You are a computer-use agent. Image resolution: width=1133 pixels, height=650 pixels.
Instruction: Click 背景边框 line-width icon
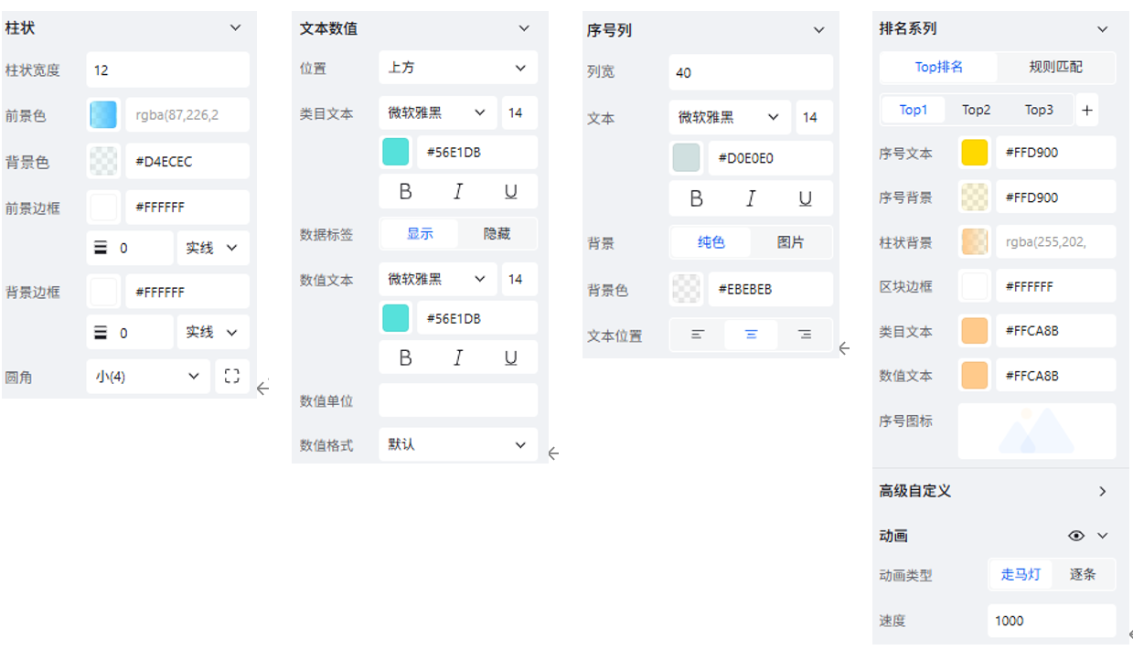point(101,333)
